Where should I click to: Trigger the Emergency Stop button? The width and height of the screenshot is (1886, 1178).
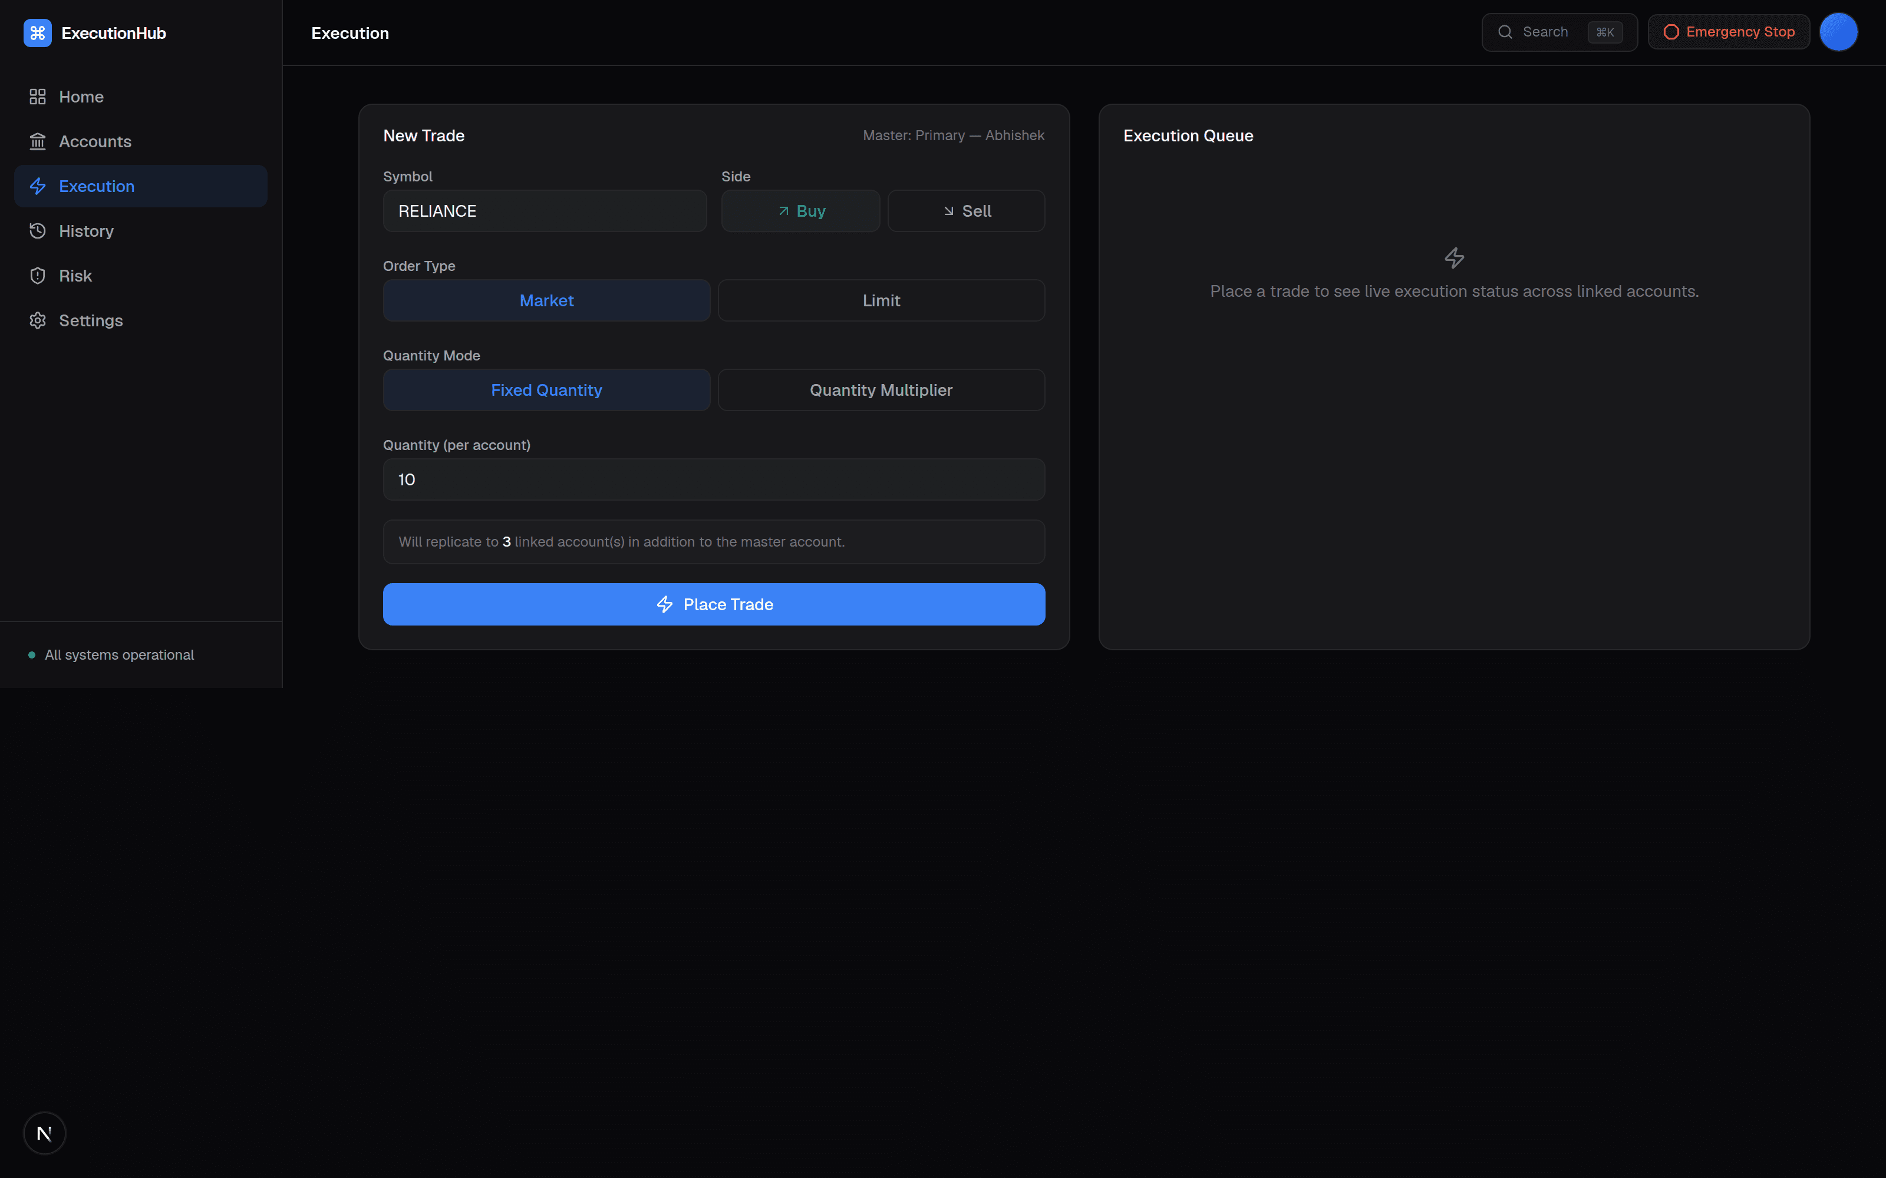tap(1729, 32)
